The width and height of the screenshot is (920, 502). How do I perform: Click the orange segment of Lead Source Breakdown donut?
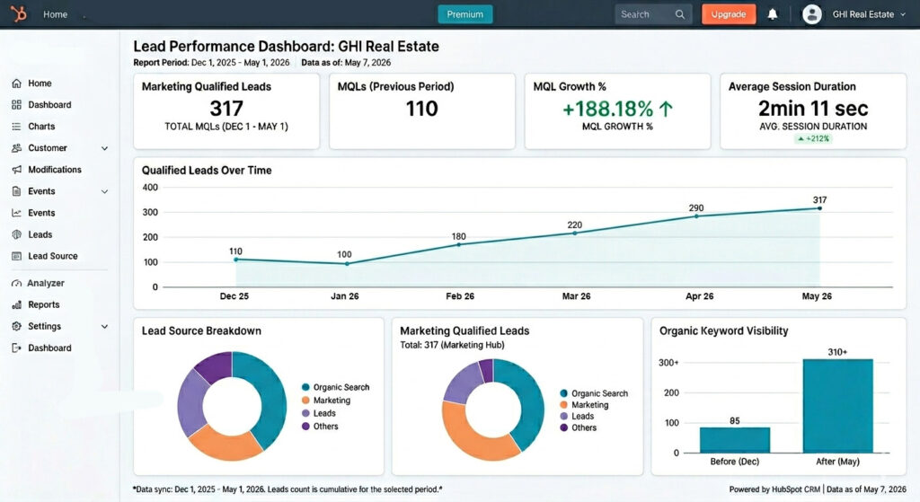[224, 444]
